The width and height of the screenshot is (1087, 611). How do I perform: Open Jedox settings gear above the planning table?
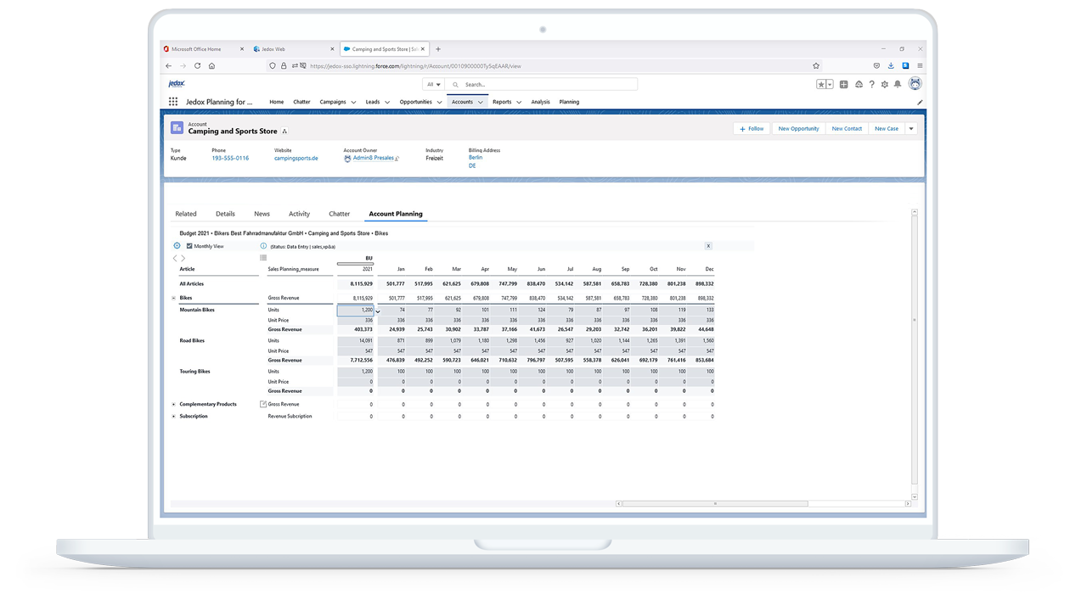click(177, 246)
